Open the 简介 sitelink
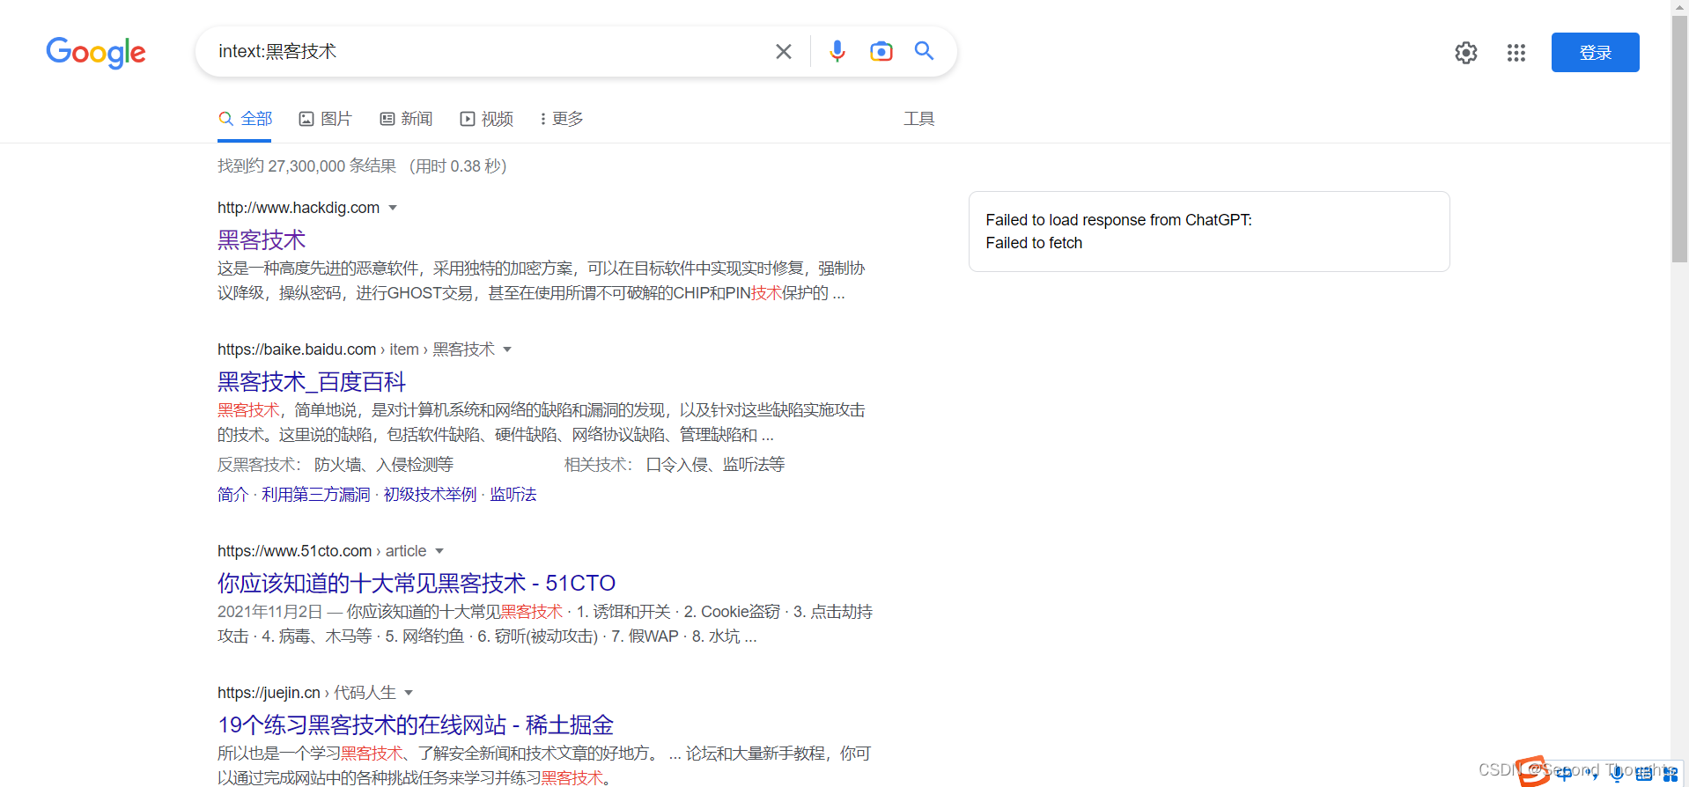This screenshot has width=1689, height=787. click(x=232, y=495)
